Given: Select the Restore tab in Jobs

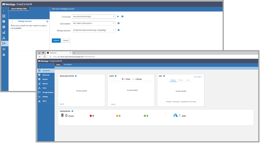Looking at the screenshot, I should [x=181, y=80].
